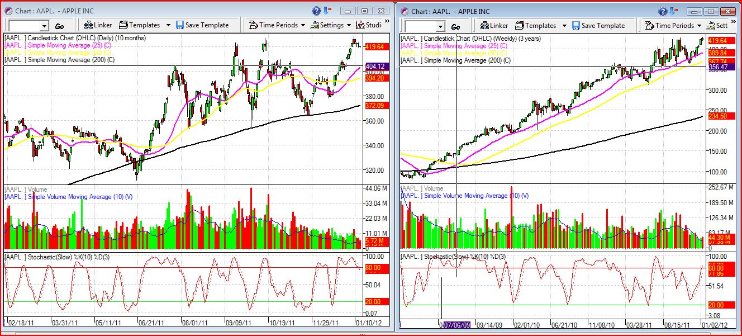Open Time Periods in right Weekly chart toolbar
Screen dimensions: 742x336
coord(669,26)
